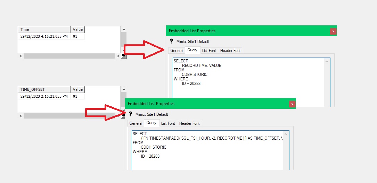Click scroll-up arrow of lower list
Image resolution: width=377 pixels, height=183 pixels.
pyautogui.click(x=124, y=89)
